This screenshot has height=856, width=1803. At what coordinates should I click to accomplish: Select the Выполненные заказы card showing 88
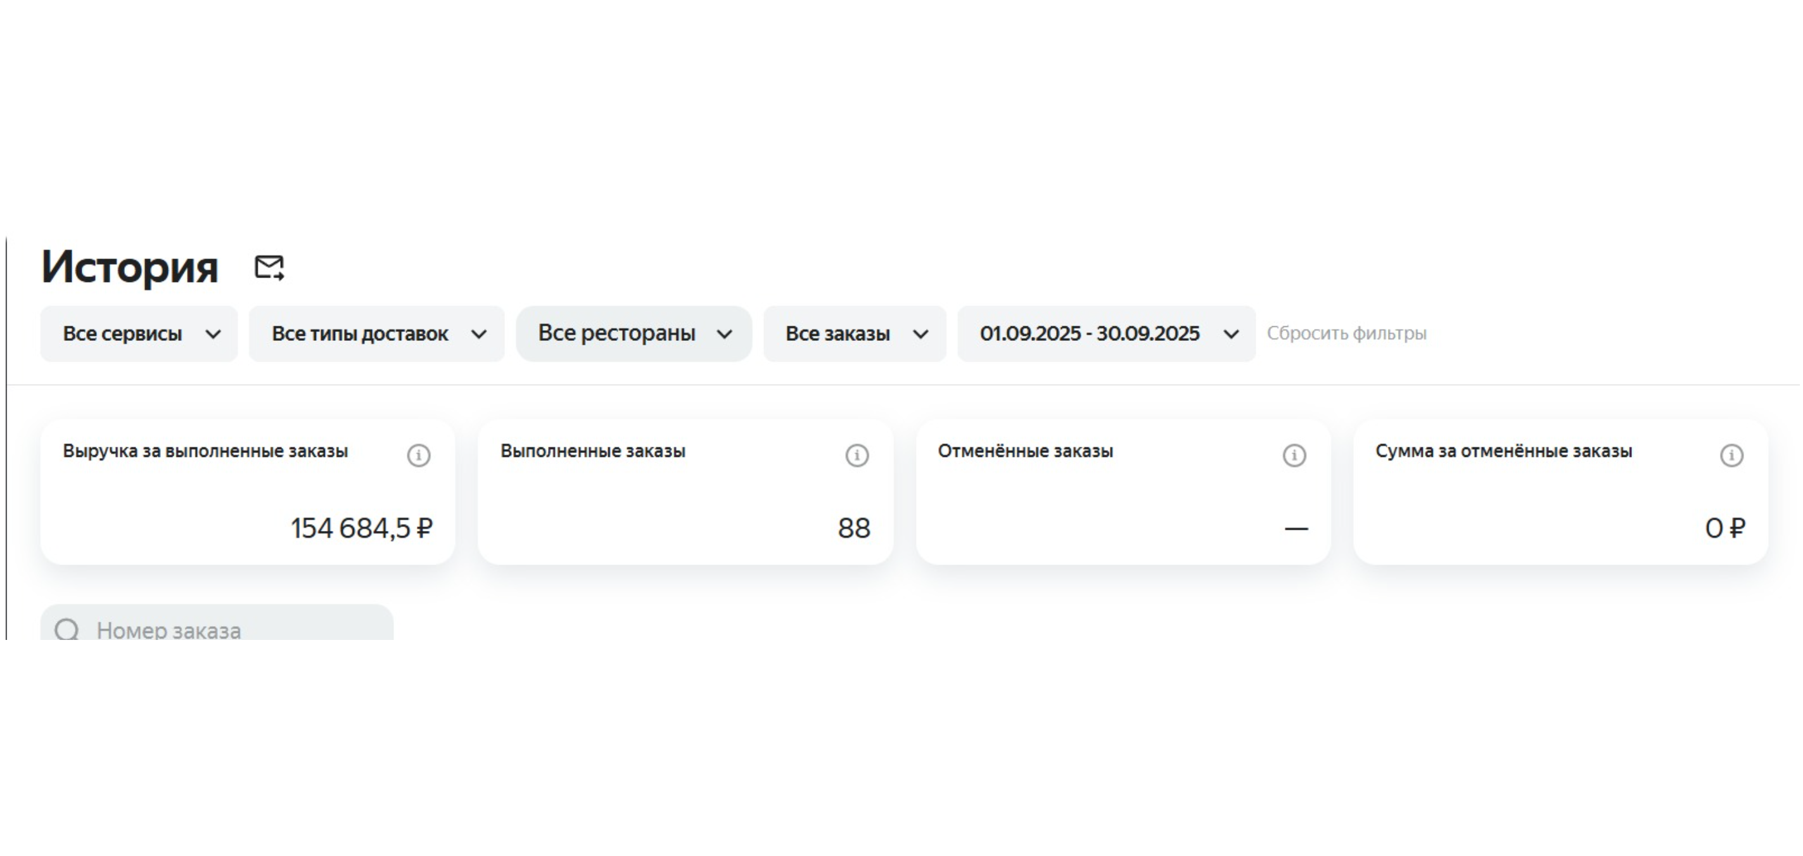(x=685, y=494)
